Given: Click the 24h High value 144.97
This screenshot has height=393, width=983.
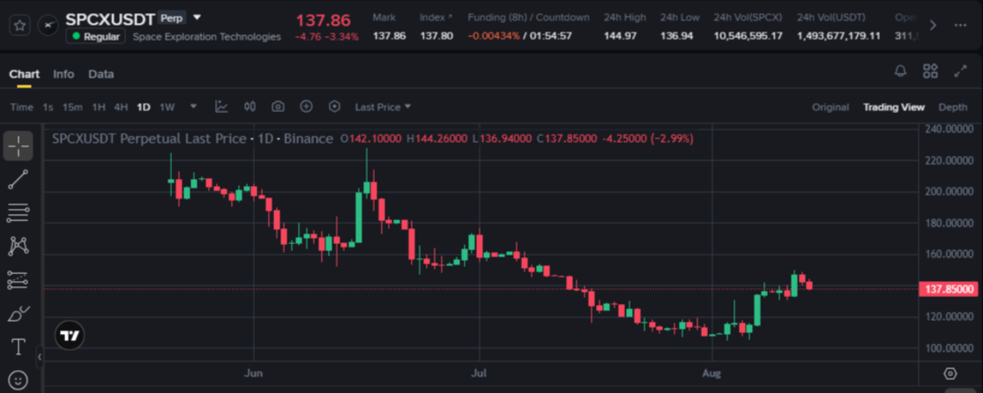Looking at the screenshot, I should tap(620, 35).
